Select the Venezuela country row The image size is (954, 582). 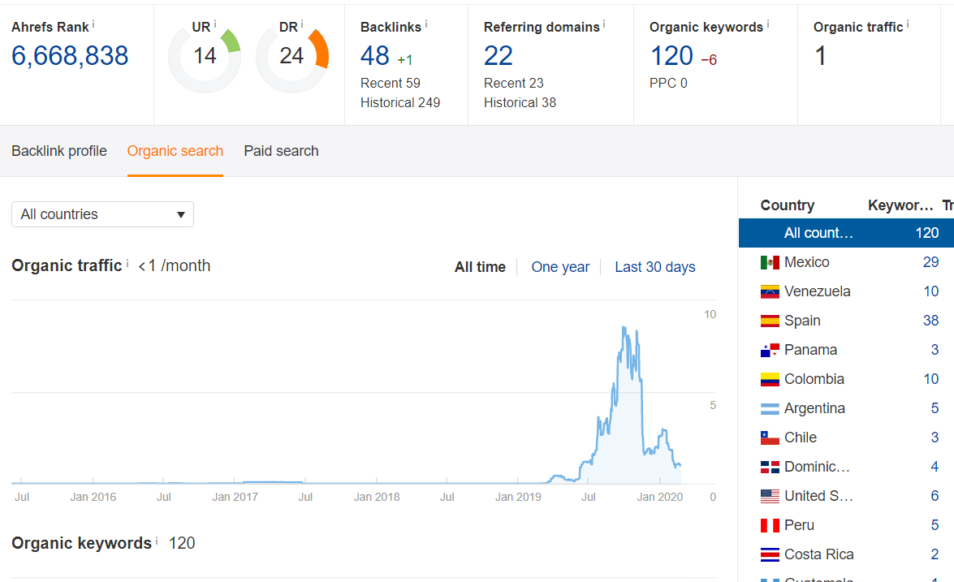tap(846, 291)
